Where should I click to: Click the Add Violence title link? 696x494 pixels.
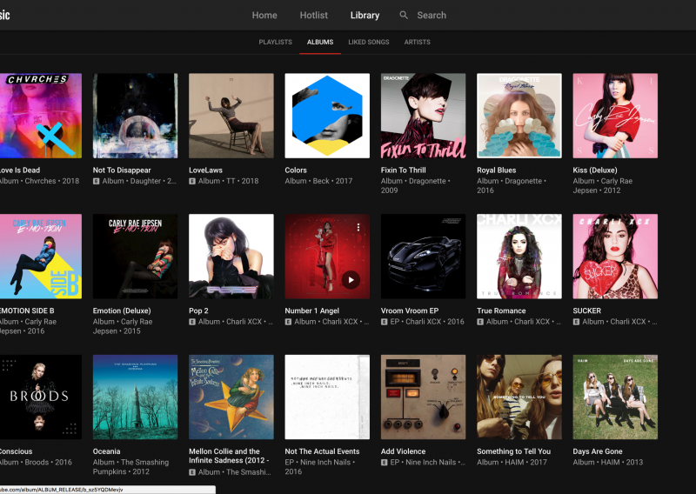[403, 451]
